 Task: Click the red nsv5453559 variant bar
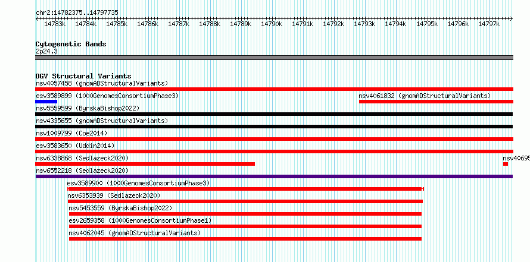[245, 214]
